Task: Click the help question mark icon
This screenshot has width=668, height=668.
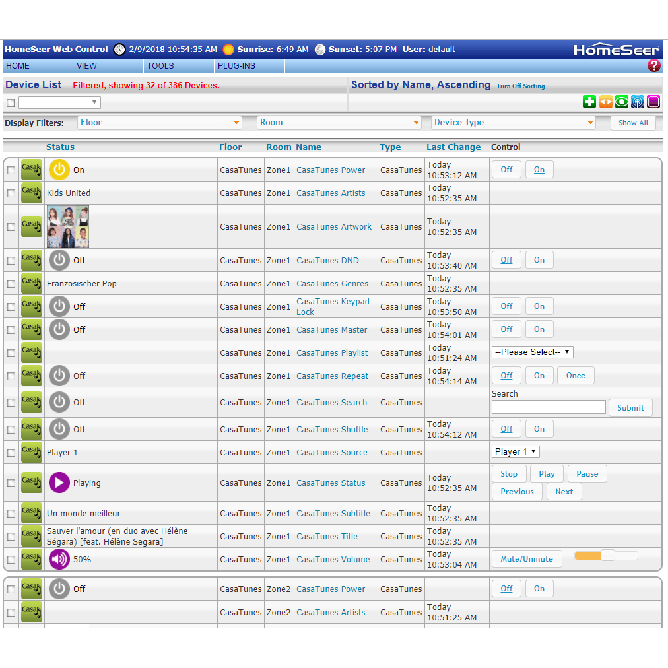Action: (x=653, y=65)
